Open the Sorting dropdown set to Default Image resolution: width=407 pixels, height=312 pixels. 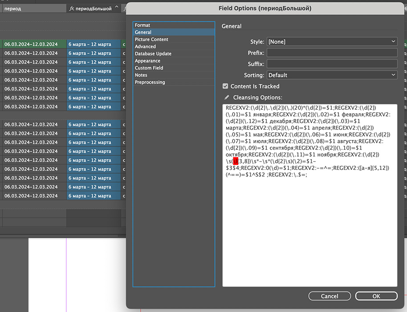332,75
